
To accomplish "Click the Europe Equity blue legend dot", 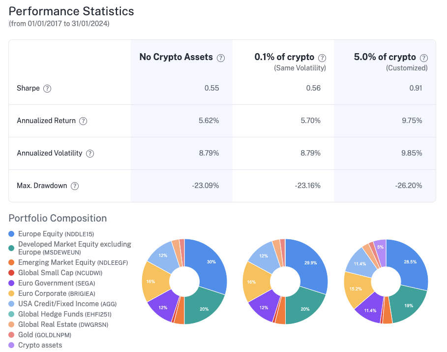I will [x=12, y=234].
